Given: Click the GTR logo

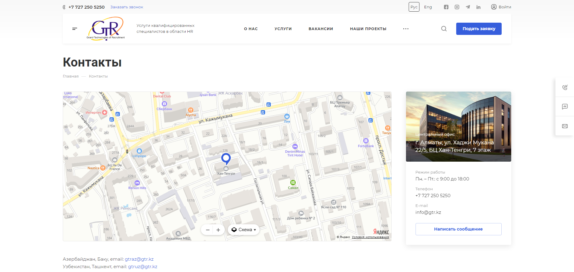Looking at the screenshot, I should click(106, 29).
